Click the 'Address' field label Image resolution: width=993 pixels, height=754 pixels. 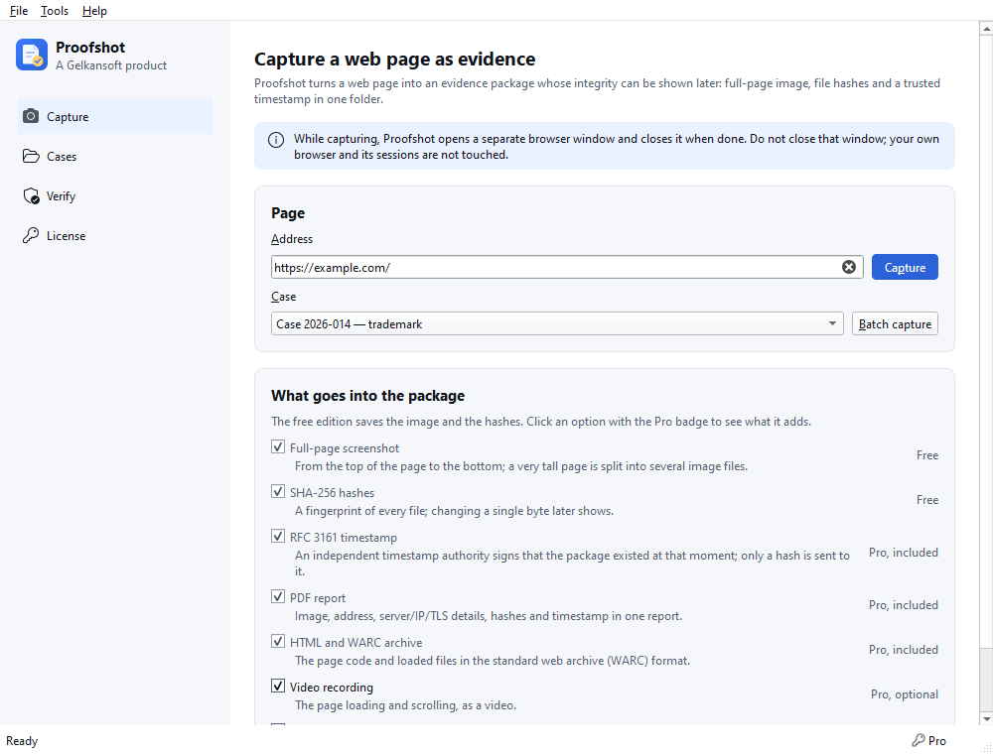[x=292, y=239]
